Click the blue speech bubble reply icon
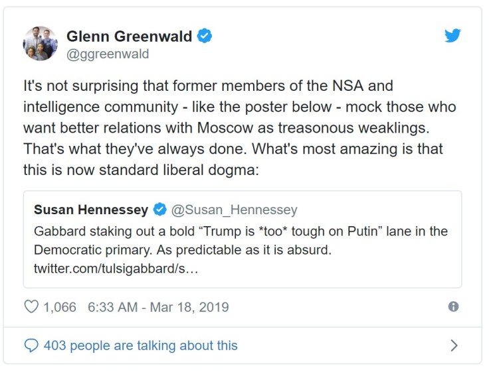489x372 pixels. 31,345
